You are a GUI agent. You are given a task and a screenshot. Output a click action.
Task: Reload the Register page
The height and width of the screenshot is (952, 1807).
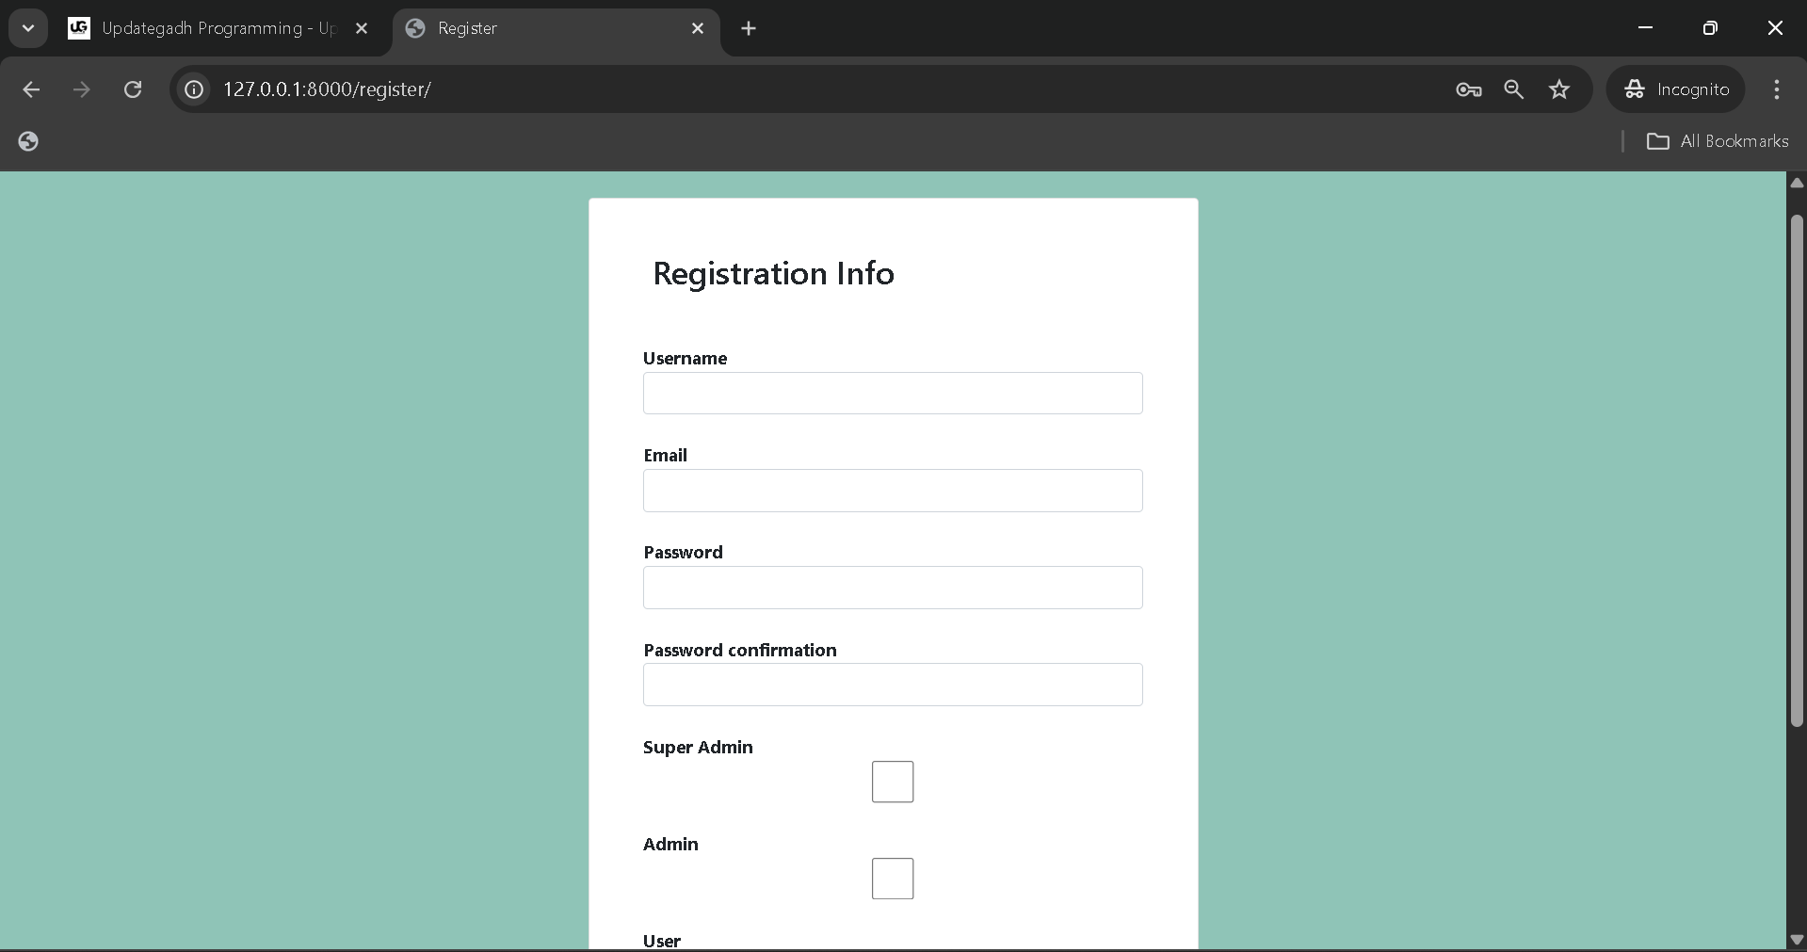[x=133, y=89]
